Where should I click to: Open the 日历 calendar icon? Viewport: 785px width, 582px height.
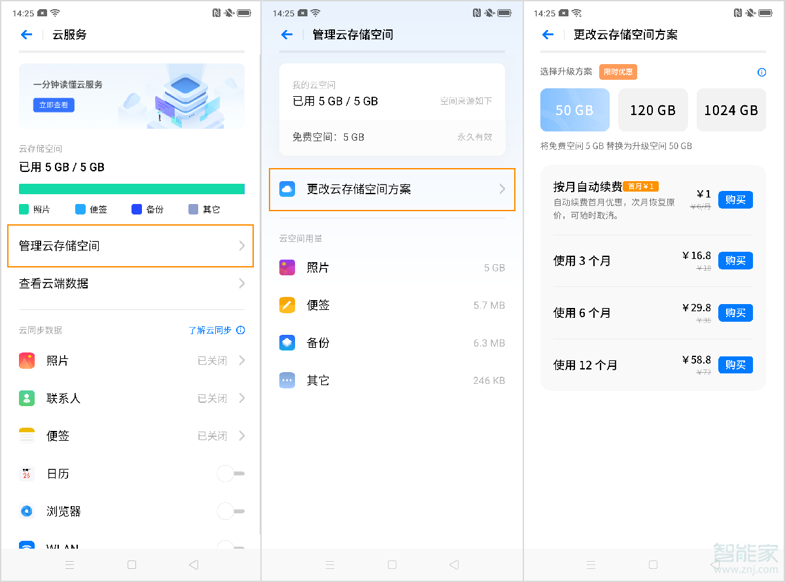click(27, 473)
